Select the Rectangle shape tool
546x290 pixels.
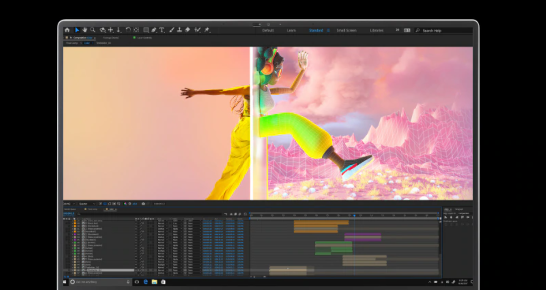(x=146, y=30)
